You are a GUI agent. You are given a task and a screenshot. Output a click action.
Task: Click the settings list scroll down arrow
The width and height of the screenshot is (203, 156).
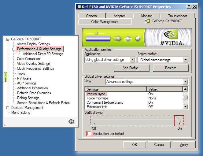185,107
